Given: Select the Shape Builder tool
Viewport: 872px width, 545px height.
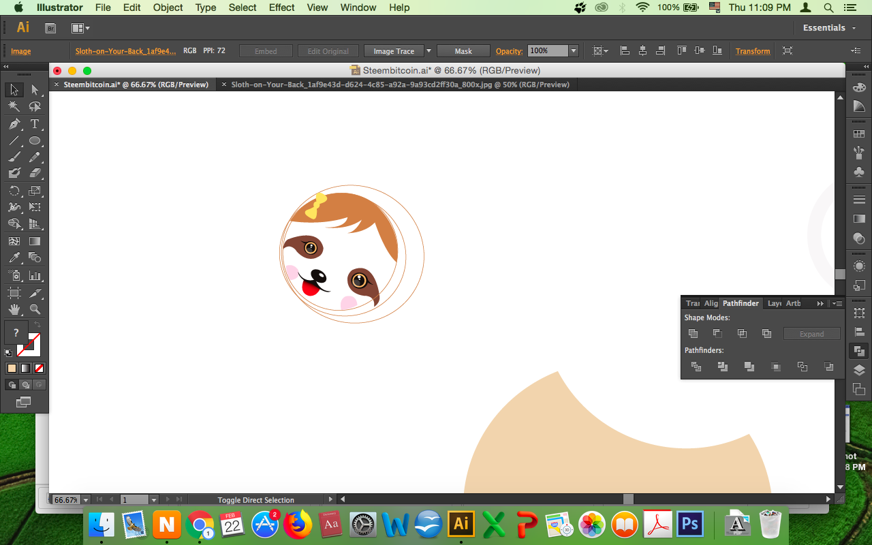Looking at the screenshot, I should tap(14, 224).
